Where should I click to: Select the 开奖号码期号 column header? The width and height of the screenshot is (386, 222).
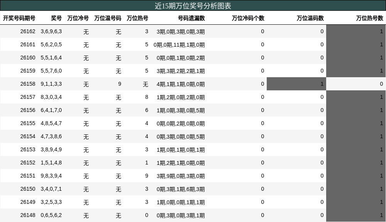pyautogui.click(x=19, y=18)
